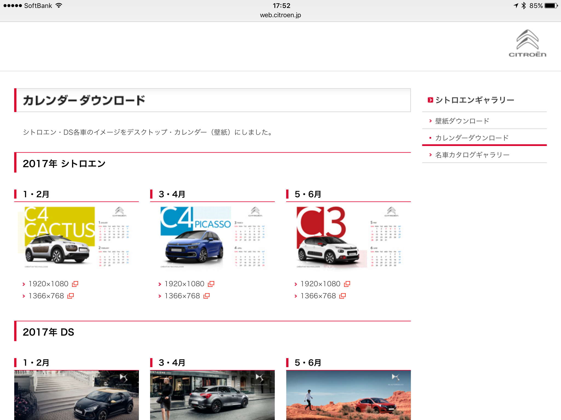Download C3 calendar in 1920×1080
Screen dimensions: 561x420
coord(320,284)
